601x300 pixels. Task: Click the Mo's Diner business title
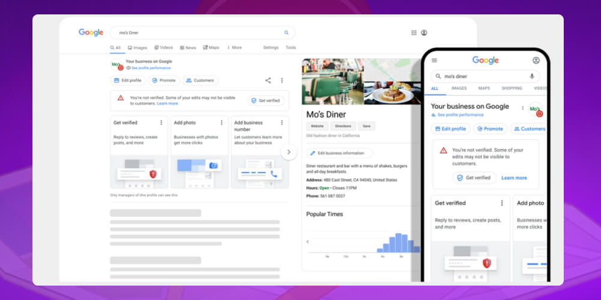(x=326, y=115)
